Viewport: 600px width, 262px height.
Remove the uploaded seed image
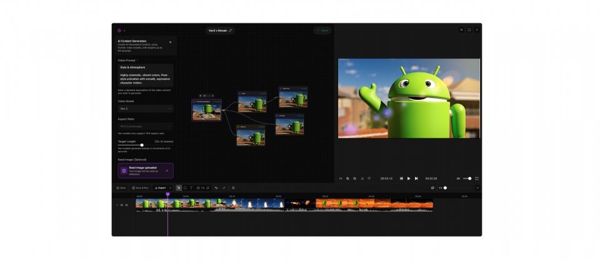(167, 171)
